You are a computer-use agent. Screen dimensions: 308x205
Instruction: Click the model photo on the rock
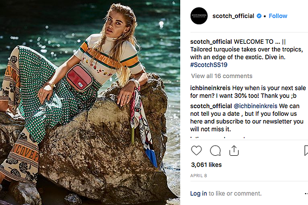90,103
